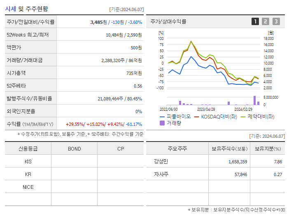Image resolution: width=289 pixels, height=216 pixels.
Task: Click the 보유주식수(보통) column header
Action: pos(229,149)
